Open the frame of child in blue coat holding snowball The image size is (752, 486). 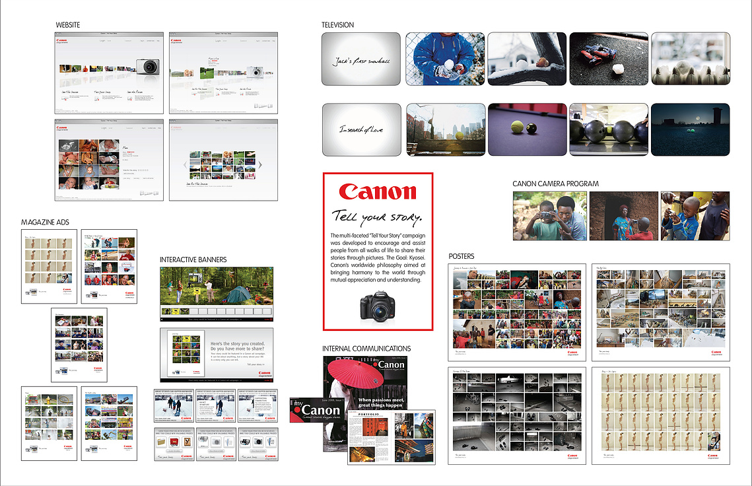pyautogui.click(x=445, y=59)
